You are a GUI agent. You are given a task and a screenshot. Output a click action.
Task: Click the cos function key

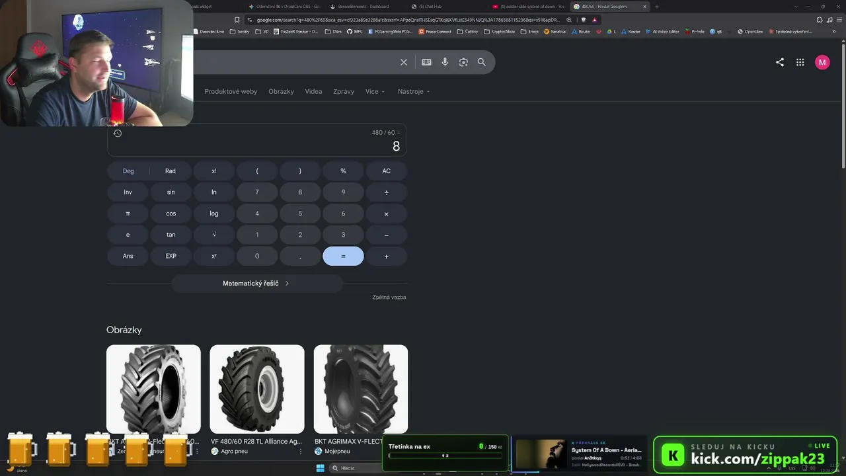171,214
